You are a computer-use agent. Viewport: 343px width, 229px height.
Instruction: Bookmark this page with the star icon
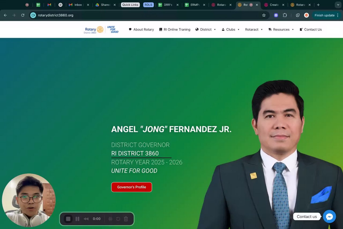point(264,15)
